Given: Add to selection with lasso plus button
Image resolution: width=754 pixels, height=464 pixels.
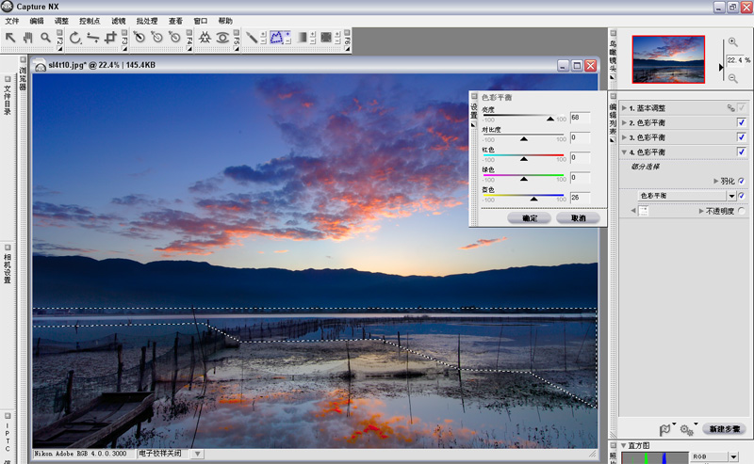Looking at the screenshot, I should (x=287, y=34).
